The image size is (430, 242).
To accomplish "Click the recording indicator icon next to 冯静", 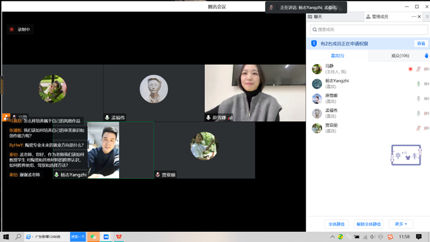I will pos(410,69).
